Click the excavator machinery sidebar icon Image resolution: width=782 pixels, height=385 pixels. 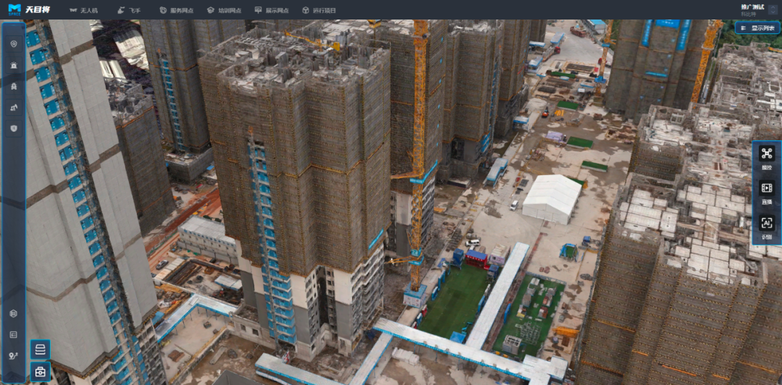14,108
